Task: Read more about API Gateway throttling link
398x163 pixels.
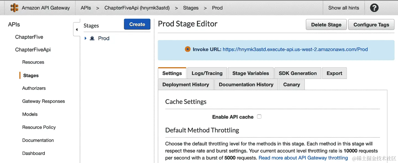Action: pos(303,158)
